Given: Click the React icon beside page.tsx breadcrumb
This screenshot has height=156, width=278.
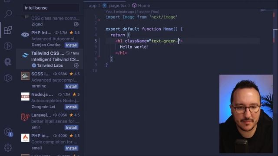Looking at the screenshot, I should click(x=105, y=6).
